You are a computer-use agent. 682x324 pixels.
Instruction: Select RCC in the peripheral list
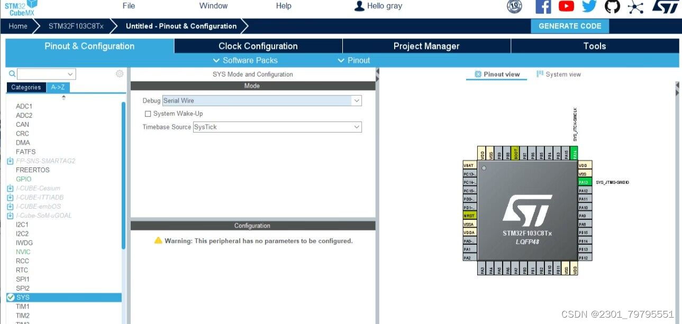click(23, 261)
